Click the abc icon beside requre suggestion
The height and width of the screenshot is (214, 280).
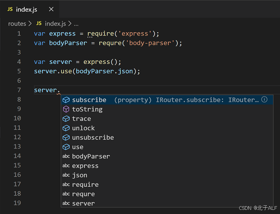[x=66, y=194]
